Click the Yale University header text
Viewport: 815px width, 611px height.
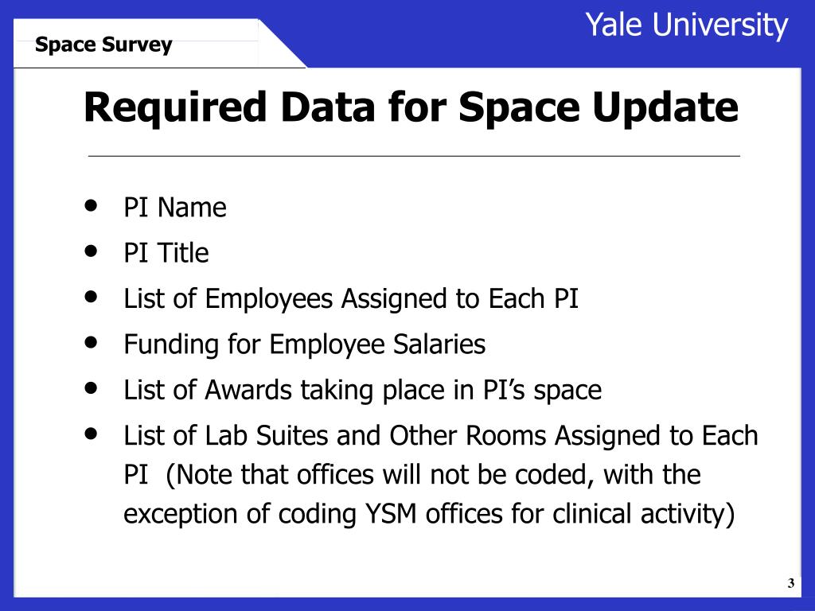click(687, 25)
